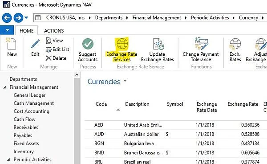This screenshot has height=164, width=267.
Task: Click the Australian dollar description cell
Action: (142, 134)
